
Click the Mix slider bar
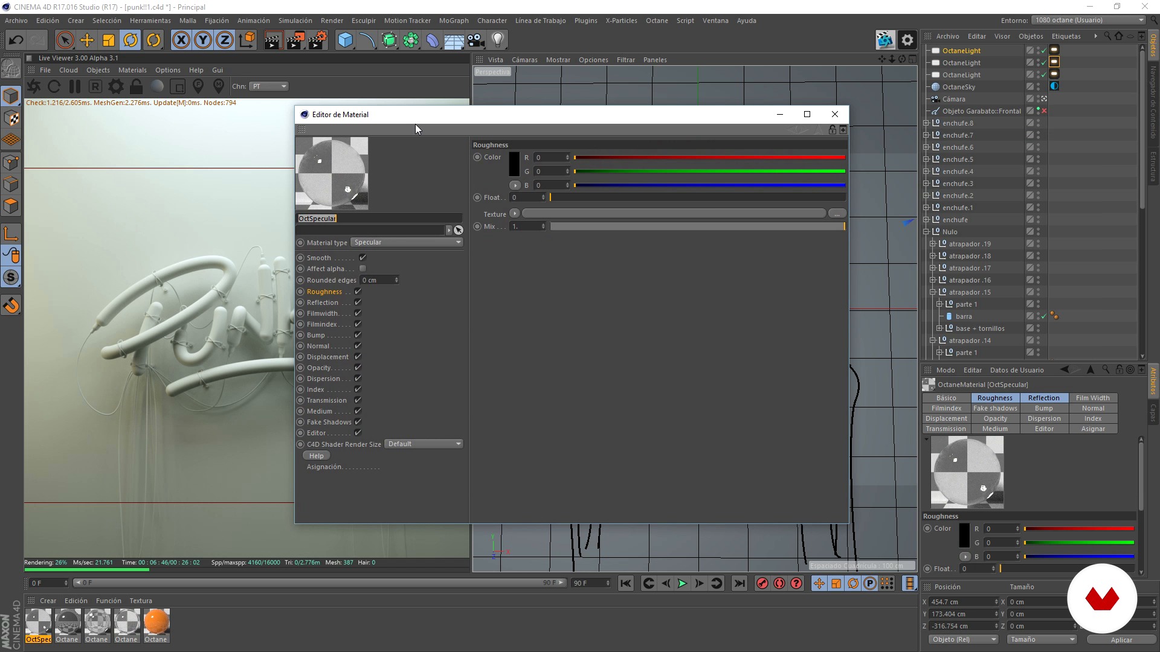tap(697, 226)
